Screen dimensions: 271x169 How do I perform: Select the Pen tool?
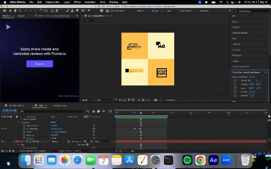coord(57,11)
